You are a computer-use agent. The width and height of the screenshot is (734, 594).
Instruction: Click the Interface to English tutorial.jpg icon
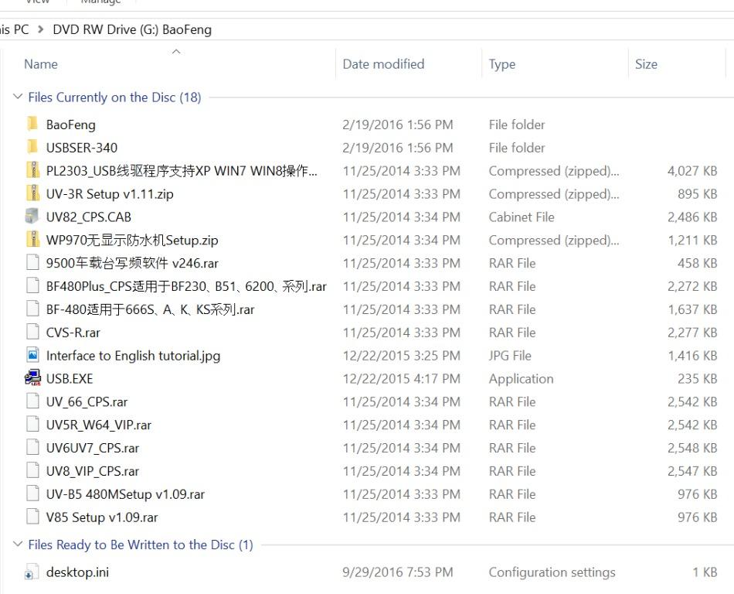pyautogui.click(x=32, y=356)
